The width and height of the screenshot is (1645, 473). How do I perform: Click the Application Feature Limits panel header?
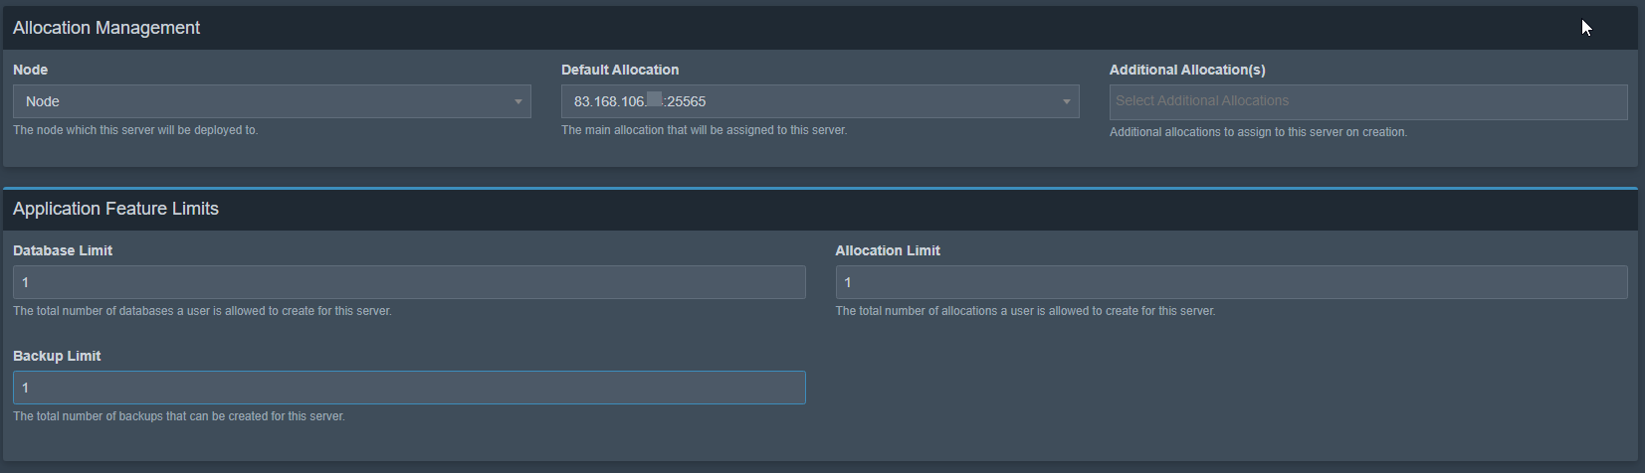(x=115, y=209)
